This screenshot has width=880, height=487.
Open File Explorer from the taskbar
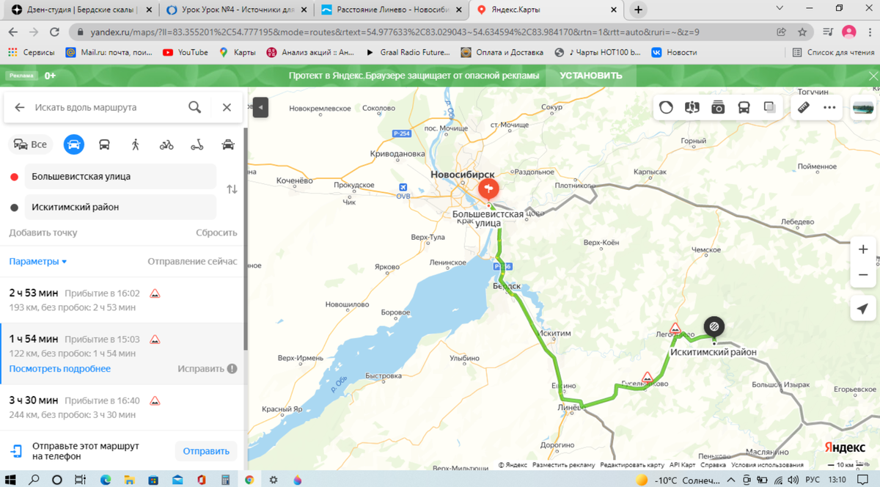coord(130,480)
